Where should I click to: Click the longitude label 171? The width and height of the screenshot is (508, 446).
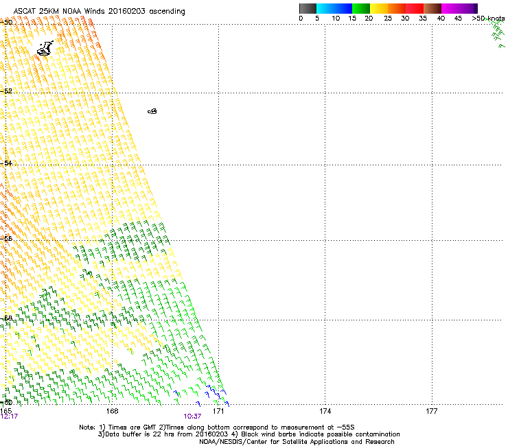(218, 411)
